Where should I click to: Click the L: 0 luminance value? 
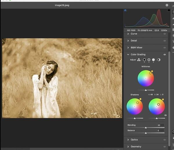tap(162, 95)
